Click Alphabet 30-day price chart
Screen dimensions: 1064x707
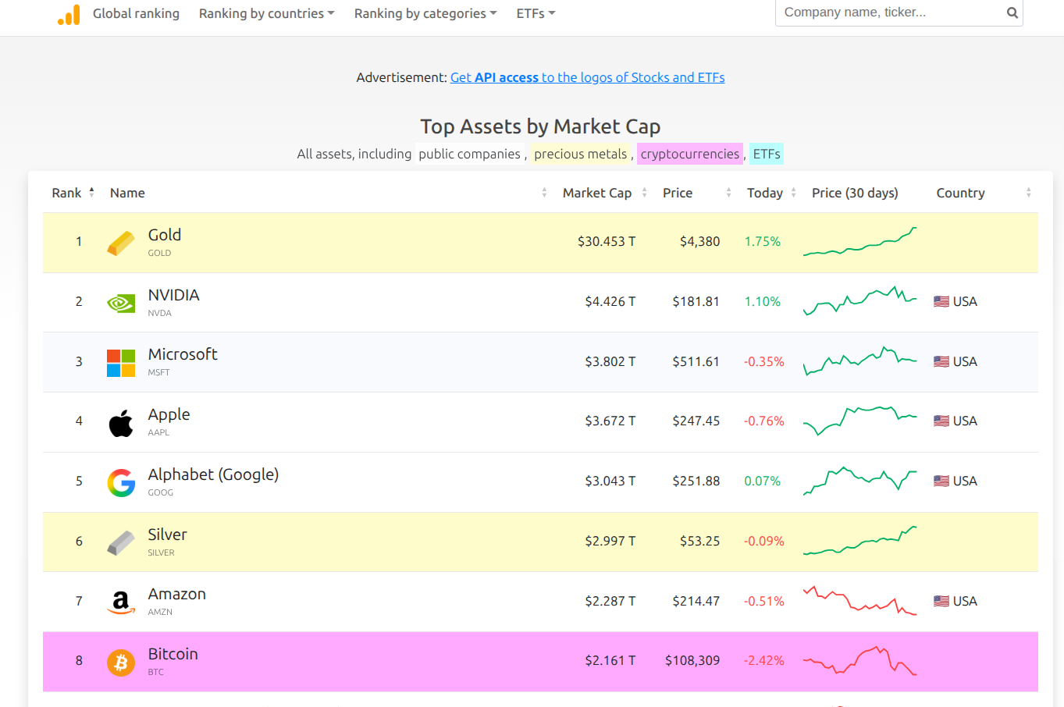point(860,481)
